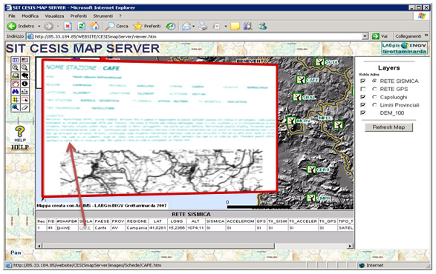This screenshot has height=274, width=436.
Task: Click the Refresh Map button
Action: (x=388, y=127)
